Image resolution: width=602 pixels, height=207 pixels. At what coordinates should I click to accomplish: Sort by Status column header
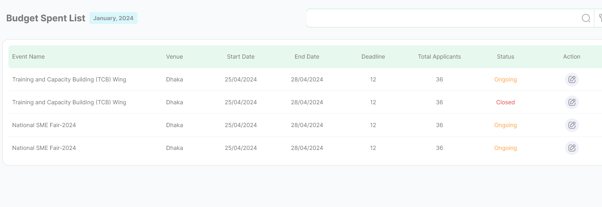[505, 57]
